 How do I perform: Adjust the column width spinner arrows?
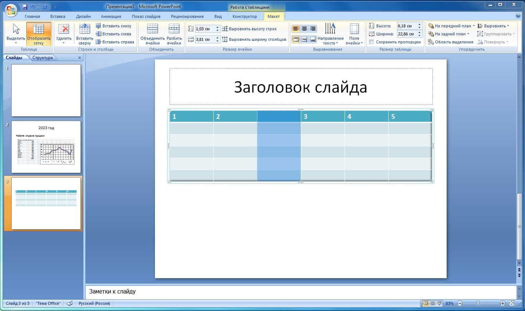[218, 39]
